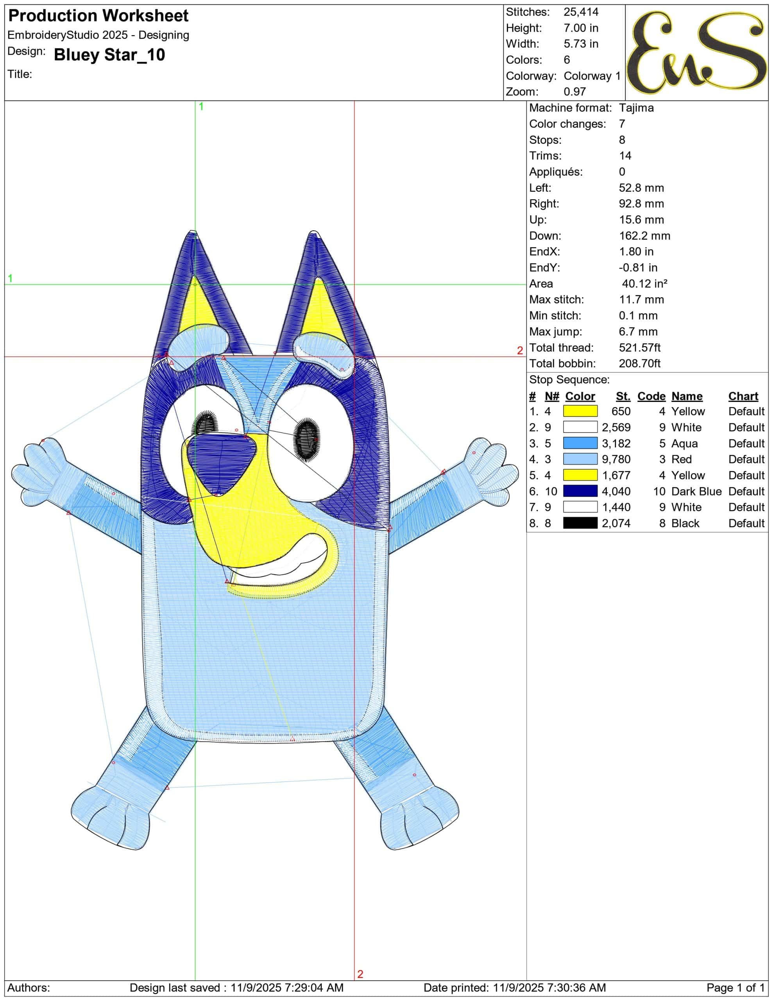The image size is (773, 1001).
Task: Click the stitch count '3,182' in row 3
Action: [616, 444]
